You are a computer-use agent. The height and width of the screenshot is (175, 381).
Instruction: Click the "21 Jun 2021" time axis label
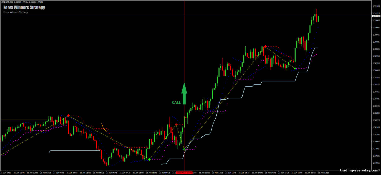[6, 172]
